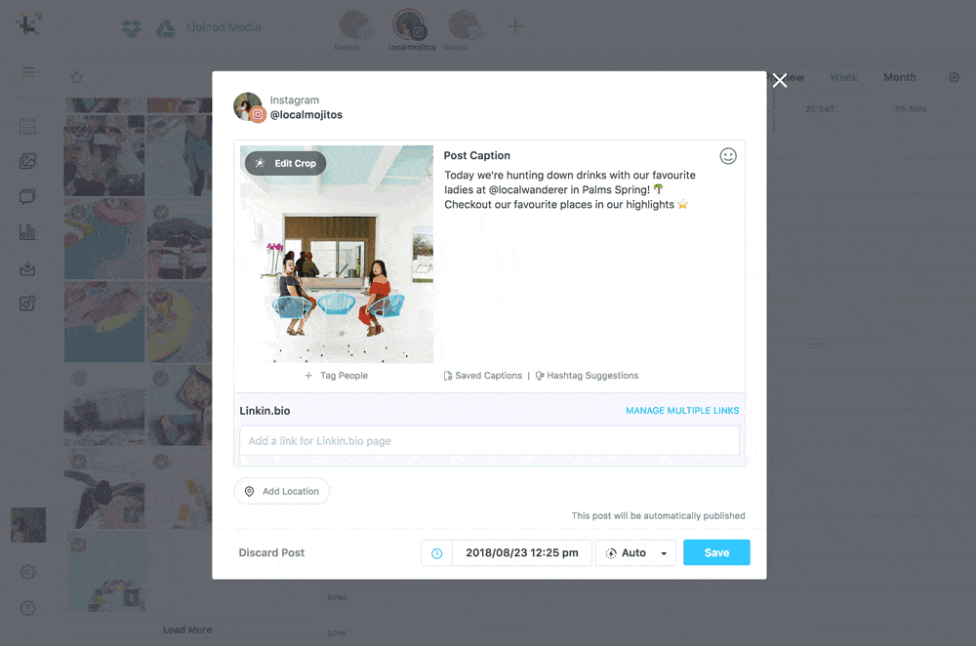976x646 pixels.
Task: Click Discard Post
Action: pos(271,552)
